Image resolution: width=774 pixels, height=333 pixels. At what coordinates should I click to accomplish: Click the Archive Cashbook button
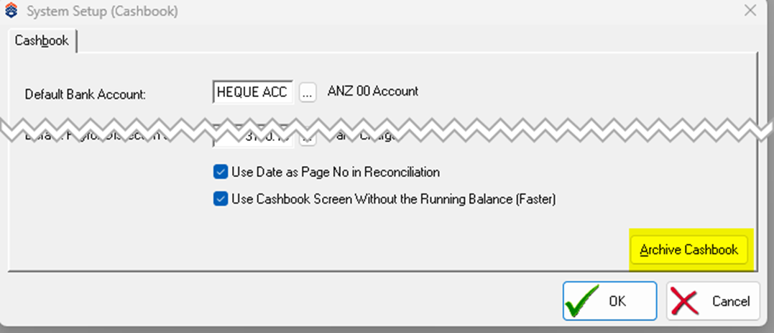tap(689, 250)
